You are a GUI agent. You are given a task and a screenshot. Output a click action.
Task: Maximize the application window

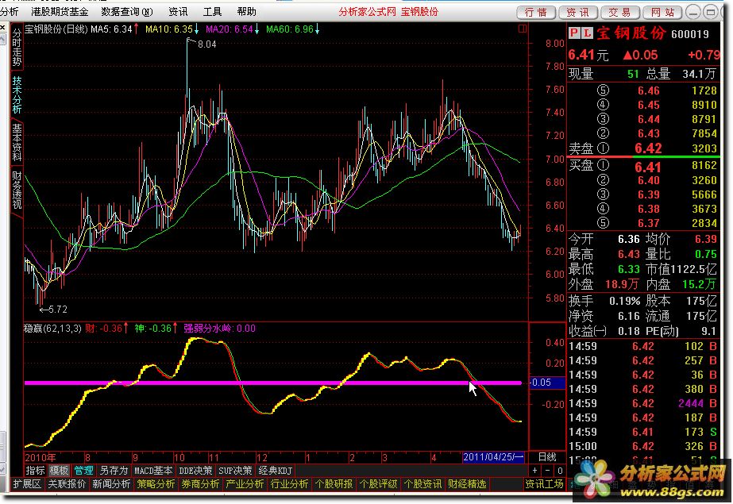click(711, 12)
